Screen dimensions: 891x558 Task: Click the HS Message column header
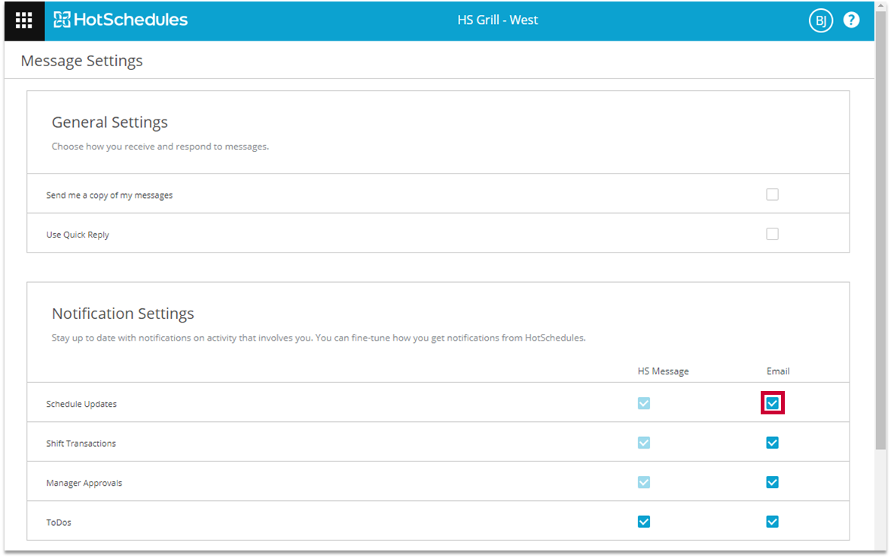(663, 371)
